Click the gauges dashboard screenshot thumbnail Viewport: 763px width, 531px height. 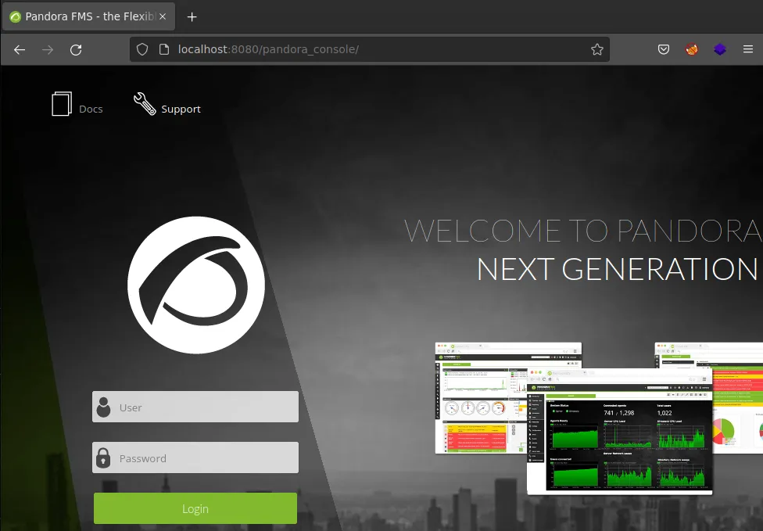point(481,398)
